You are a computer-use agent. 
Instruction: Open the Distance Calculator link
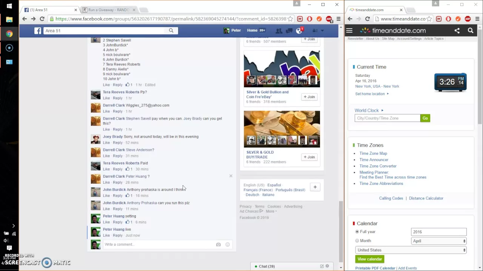click(x=426, y=198)
